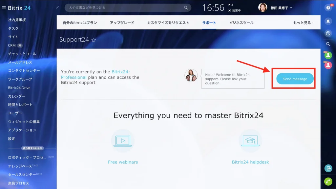This screenshot has width=336, height=189.
Task: Open the pink CRM contact avatar
Action: point(328,65)
